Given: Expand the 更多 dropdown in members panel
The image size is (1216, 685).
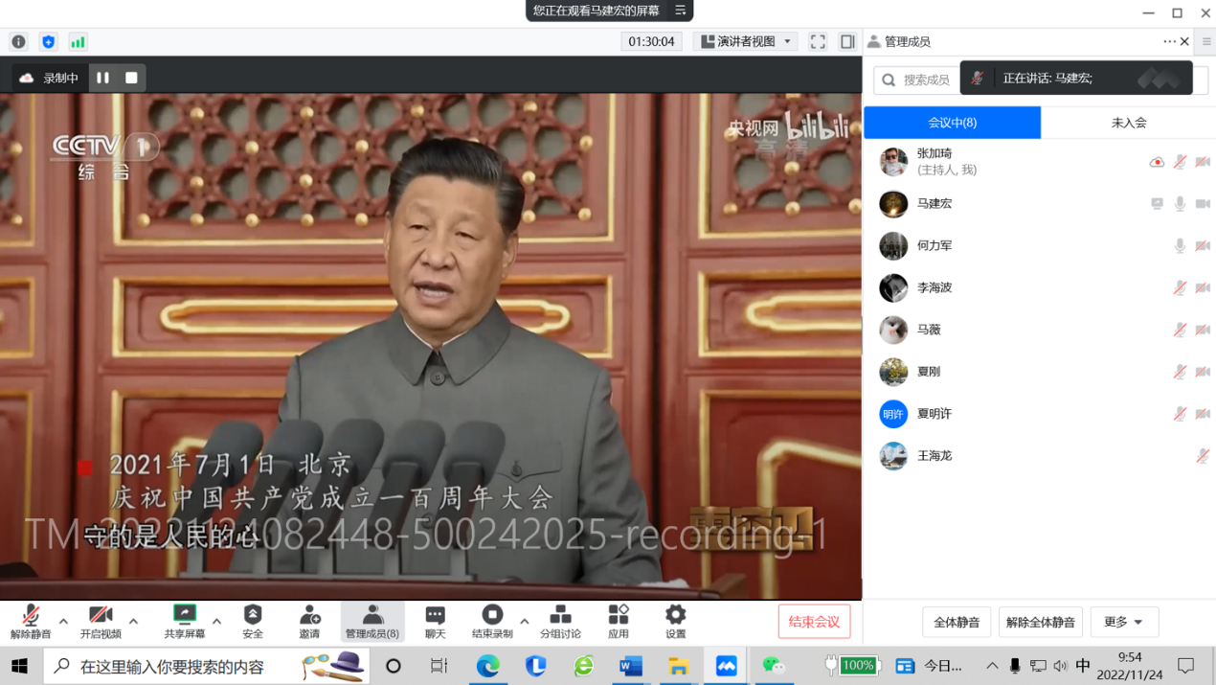Looking at the screenshot, I should [1124, 622].
